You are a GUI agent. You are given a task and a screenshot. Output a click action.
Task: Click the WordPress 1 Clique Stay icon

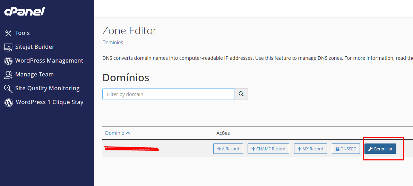click(x=8, y=103)
